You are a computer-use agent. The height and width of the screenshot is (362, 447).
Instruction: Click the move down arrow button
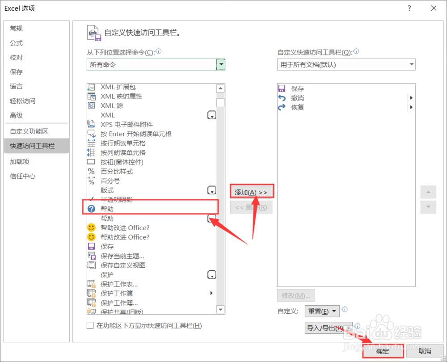coord(428,207)
